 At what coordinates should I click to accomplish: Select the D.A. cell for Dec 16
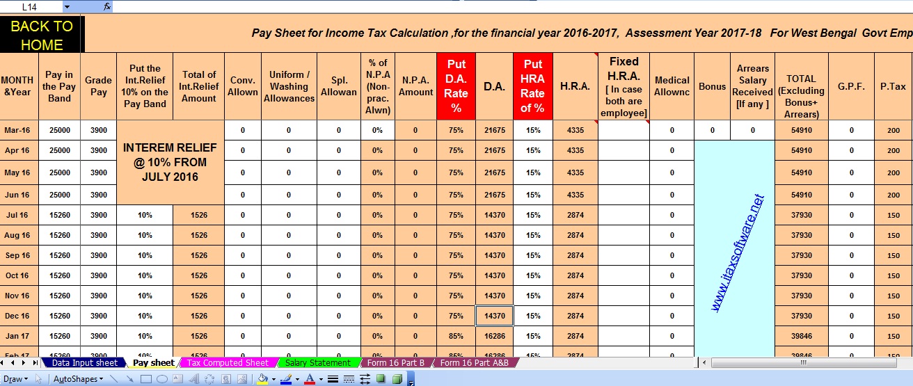(x=494, y=316)
